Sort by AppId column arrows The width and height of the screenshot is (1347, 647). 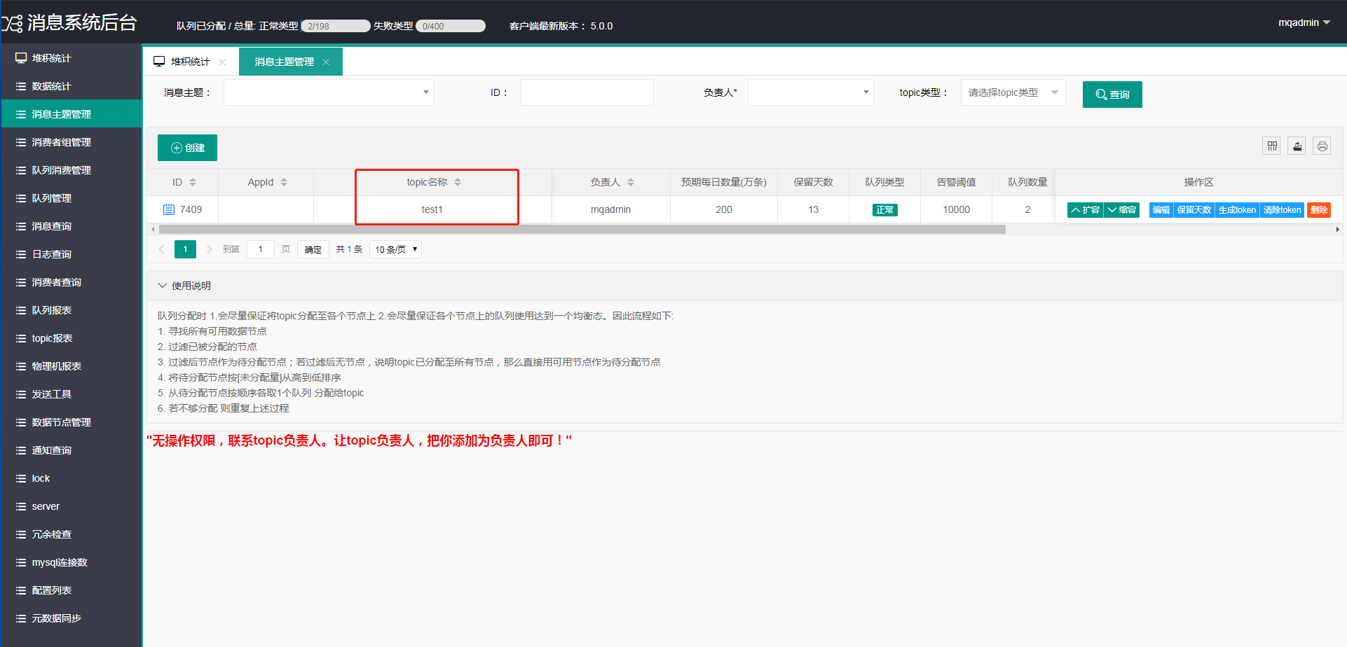[x=284, y=182]
